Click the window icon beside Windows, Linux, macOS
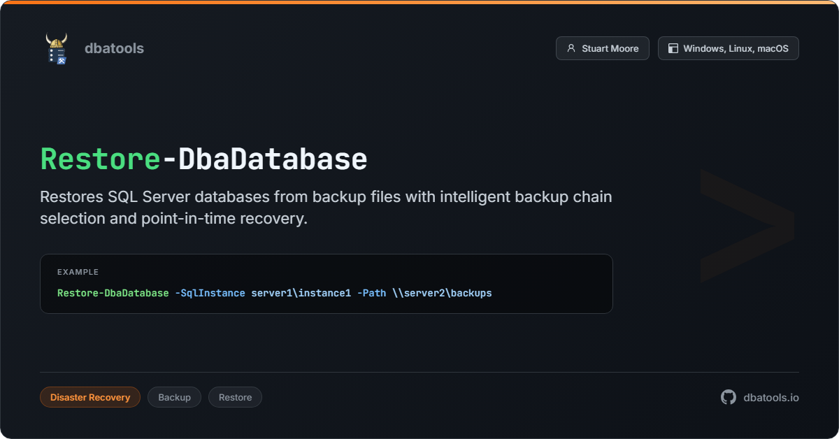839x439 pixels. [x=673, y=49]
